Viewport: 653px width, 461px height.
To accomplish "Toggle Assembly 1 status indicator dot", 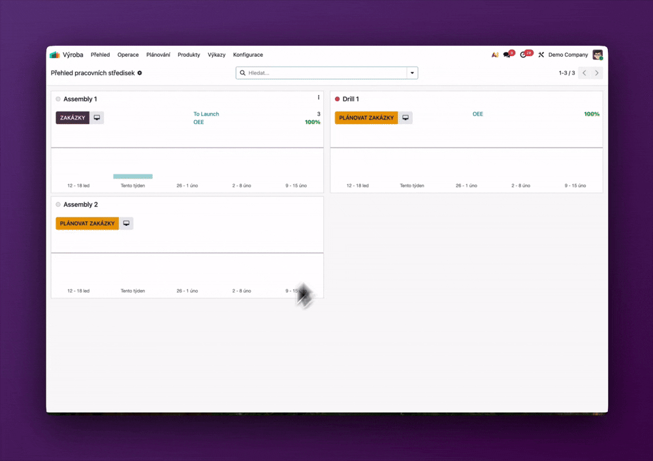I will 58,99.
